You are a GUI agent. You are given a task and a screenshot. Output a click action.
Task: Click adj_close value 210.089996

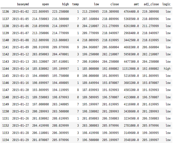151,19
